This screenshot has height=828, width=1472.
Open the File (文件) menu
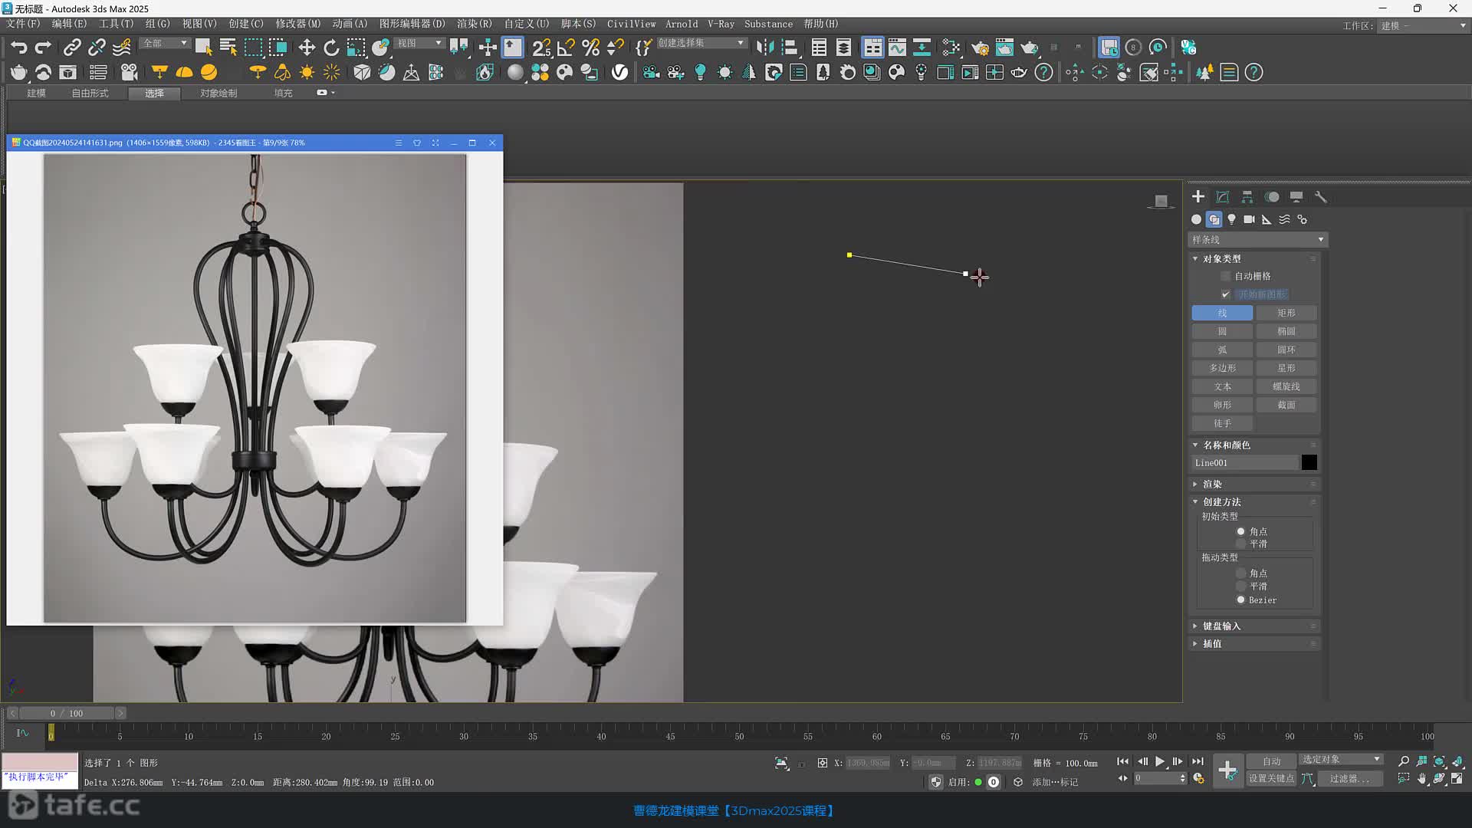pyautogui.click(x=23, y=24)
